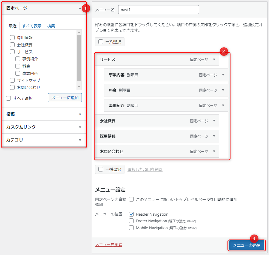Click the メニュー名 input field
This screenshot has width=269, height=255.
pyautogui.click(x=159, y=10)
